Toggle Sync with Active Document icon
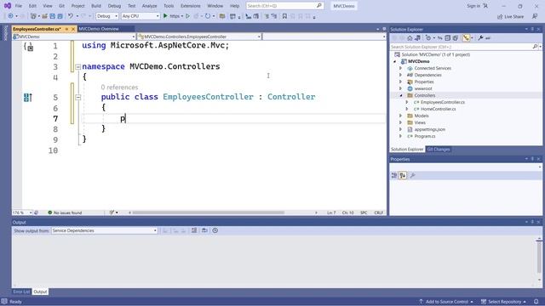Viewport: 545px width, 306px height. 440,38
